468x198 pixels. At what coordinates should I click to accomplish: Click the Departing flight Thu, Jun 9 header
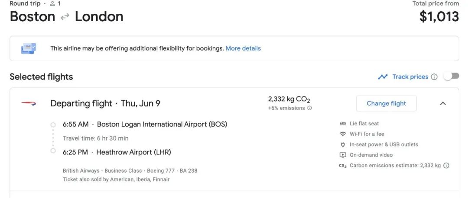pyautogui.click(x=105, y=104)
